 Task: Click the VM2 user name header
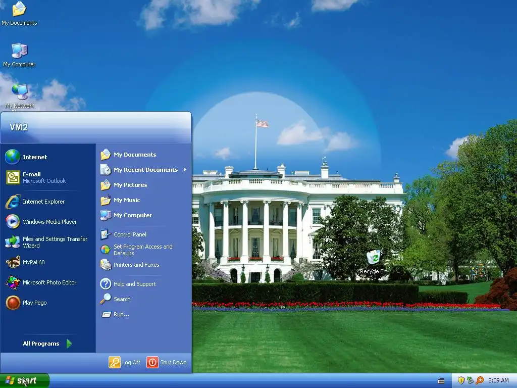coord(19,127)
